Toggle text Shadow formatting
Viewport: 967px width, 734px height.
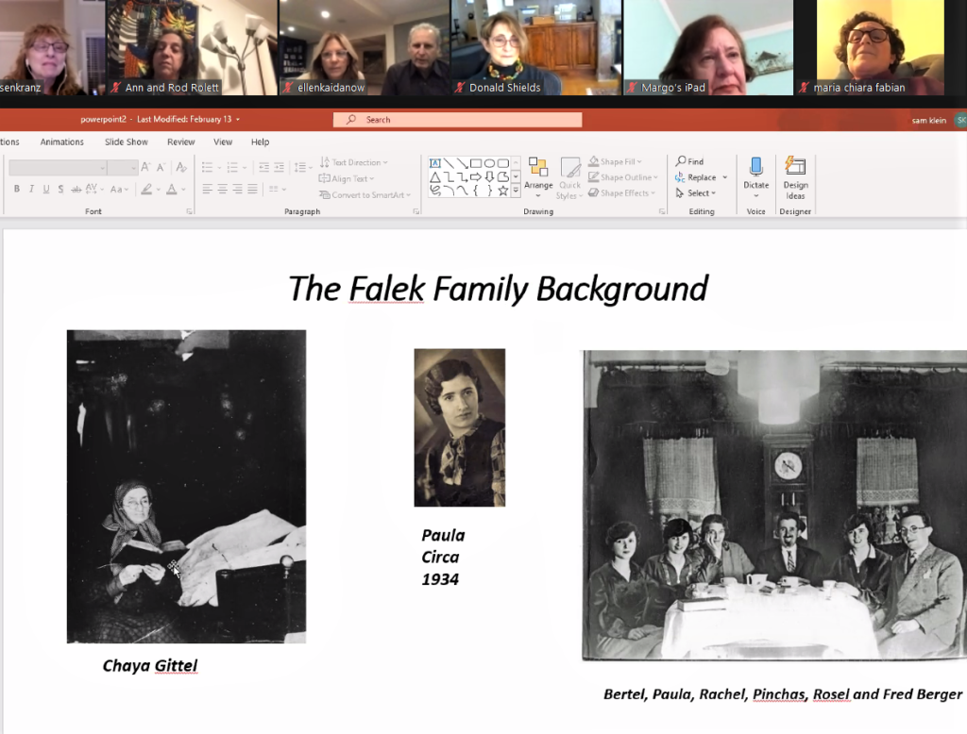click(x=60, y=190)
